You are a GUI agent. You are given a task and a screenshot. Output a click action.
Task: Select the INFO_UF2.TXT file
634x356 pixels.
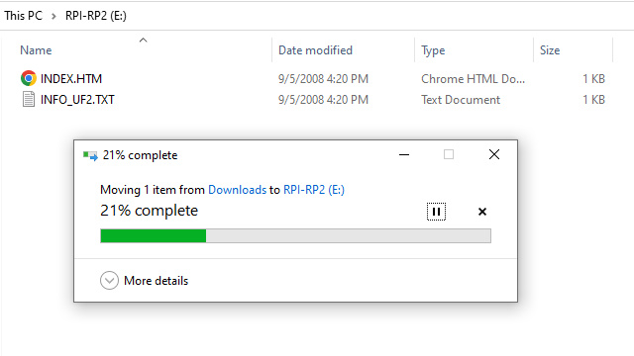[x=77, y=100]
